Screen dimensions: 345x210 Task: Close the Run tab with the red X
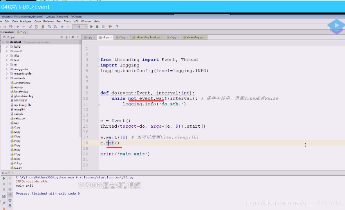4,208
